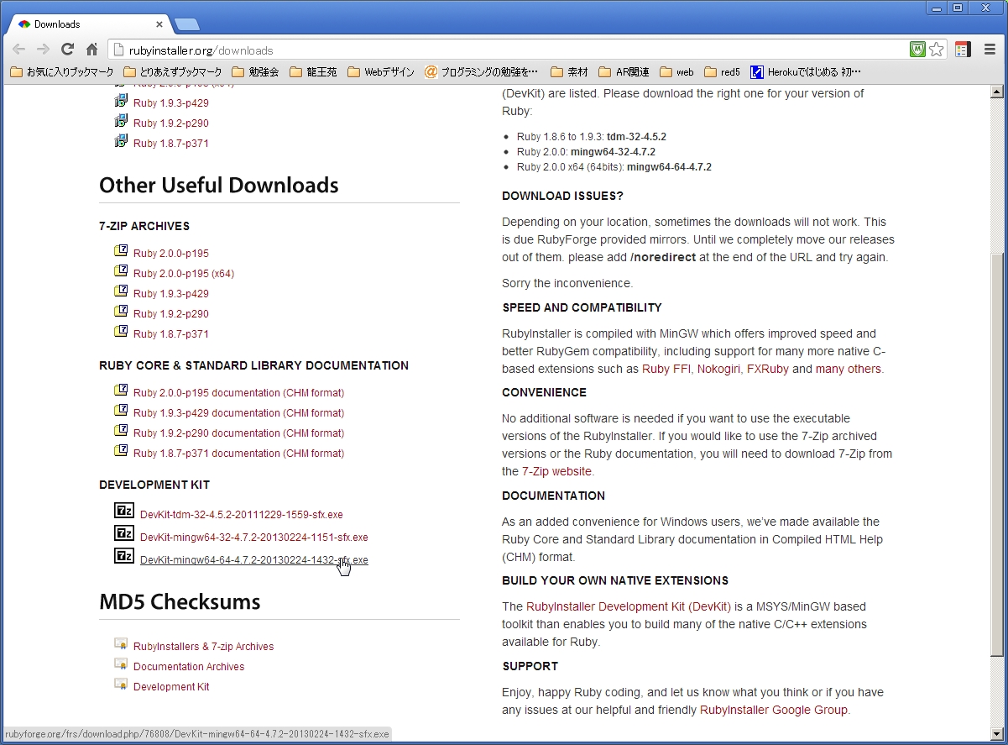The width and height of the screenshot is (1008, 745).
Task: Select the Downloads browser tab
Action: click(x=88, y=24)
